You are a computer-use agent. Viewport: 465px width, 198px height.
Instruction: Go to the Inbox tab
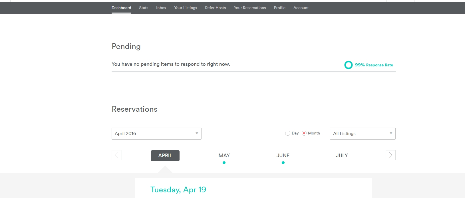pos(161,8)
